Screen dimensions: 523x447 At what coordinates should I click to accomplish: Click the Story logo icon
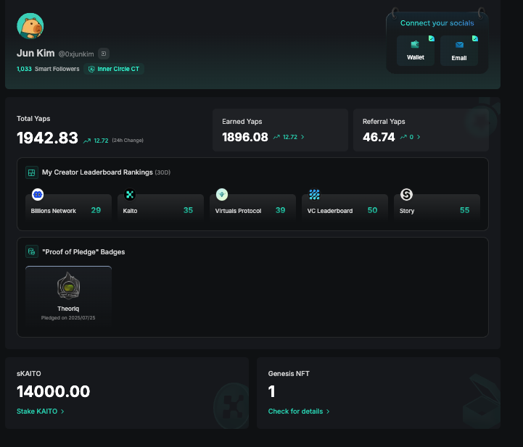pos(406,195)
